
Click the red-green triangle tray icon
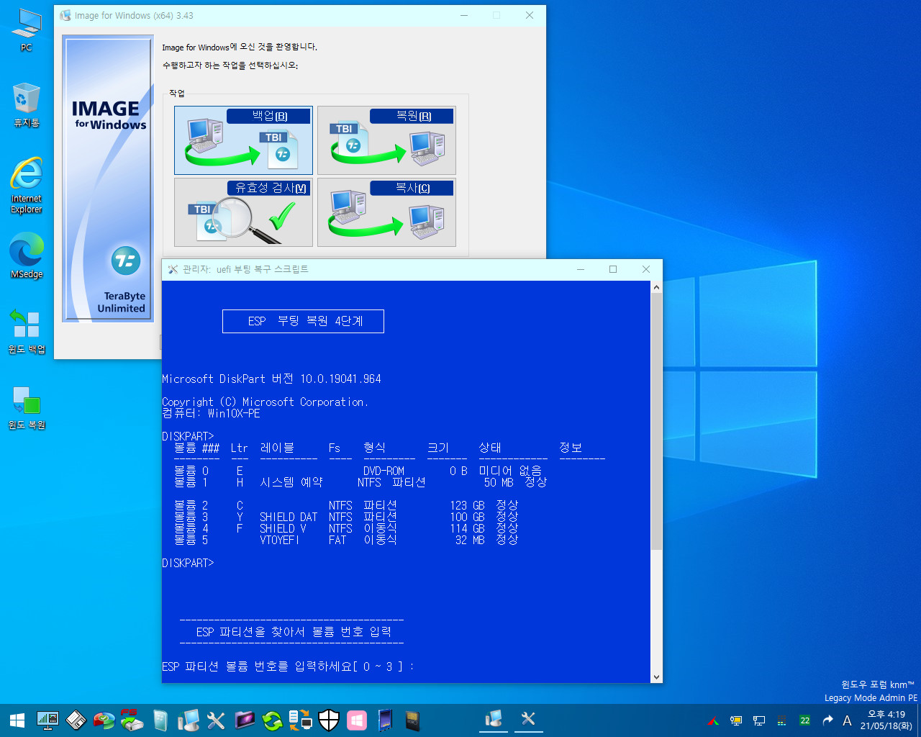click(713, 720)
